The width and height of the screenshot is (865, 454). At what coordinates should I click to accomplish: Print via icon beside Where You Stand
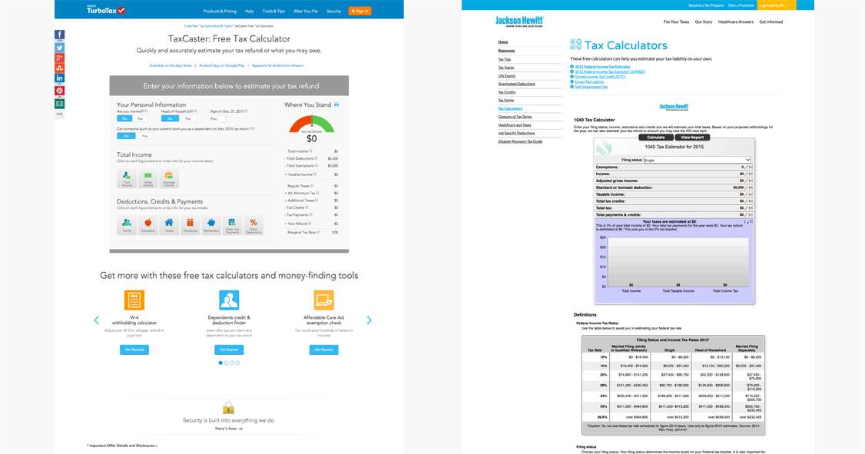click(336, 104)
